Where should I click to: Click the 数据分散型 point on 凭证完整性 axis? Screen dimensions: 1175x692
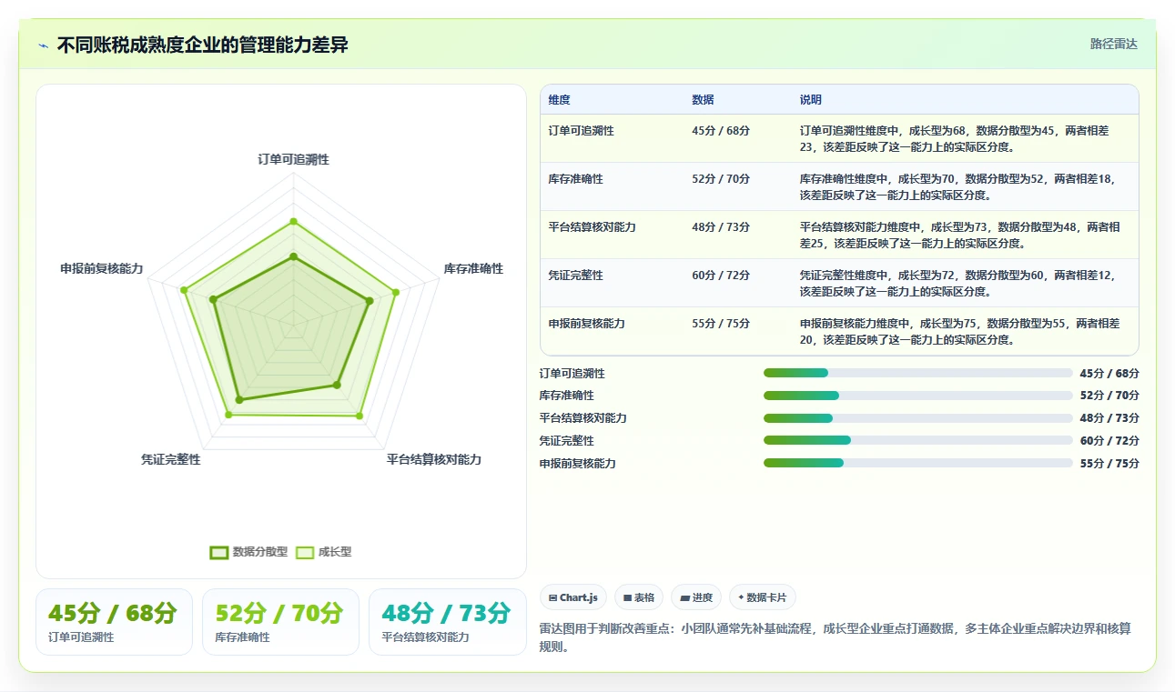239,399
